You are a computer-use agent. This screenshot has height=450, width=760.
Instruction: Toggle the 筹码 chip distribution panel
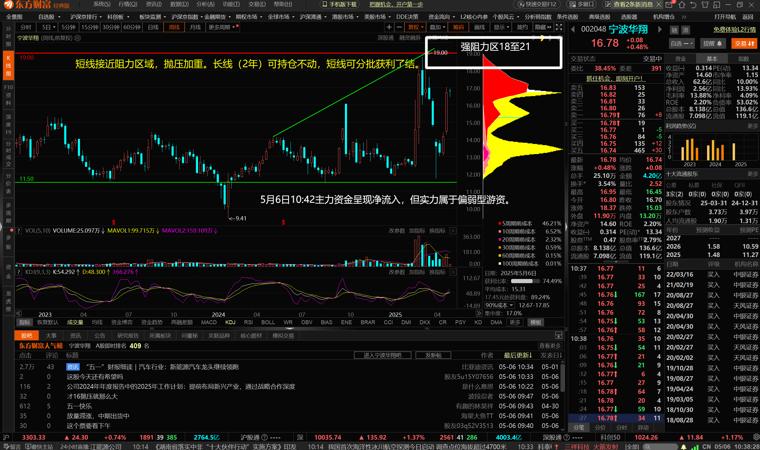[458, 27]
